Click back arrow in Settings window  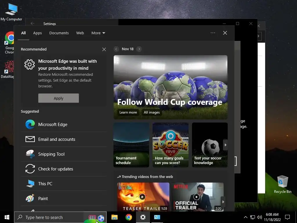pos(32,24)
